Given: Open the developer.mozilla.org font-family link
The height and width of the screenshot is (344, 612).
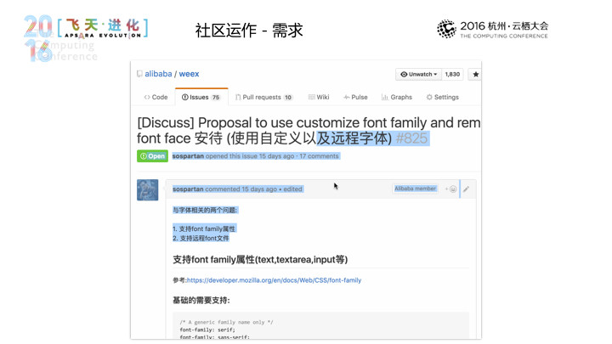Looking at the screenshot, I should coord(274,280).
